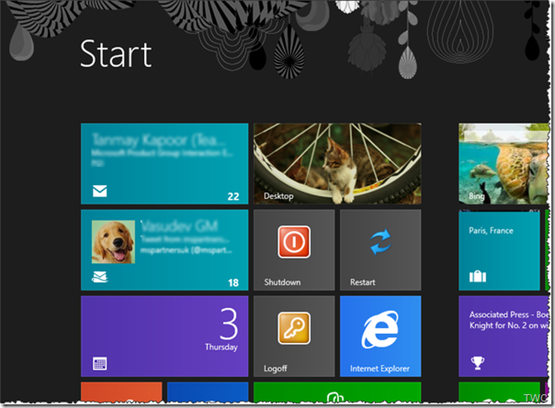Click the Internet Explorer label text
555x408 pixels.
(380, 369)
